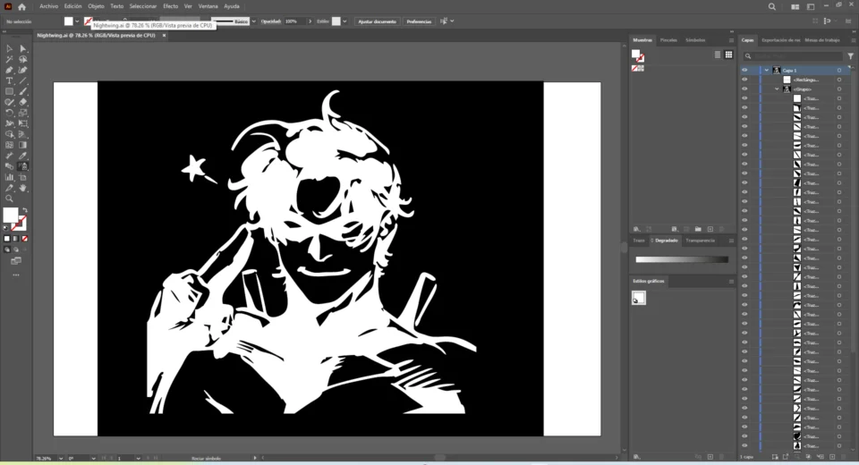
Task: Open the Edit Toolbar three-dots button
Action: [x=16, y=275]
